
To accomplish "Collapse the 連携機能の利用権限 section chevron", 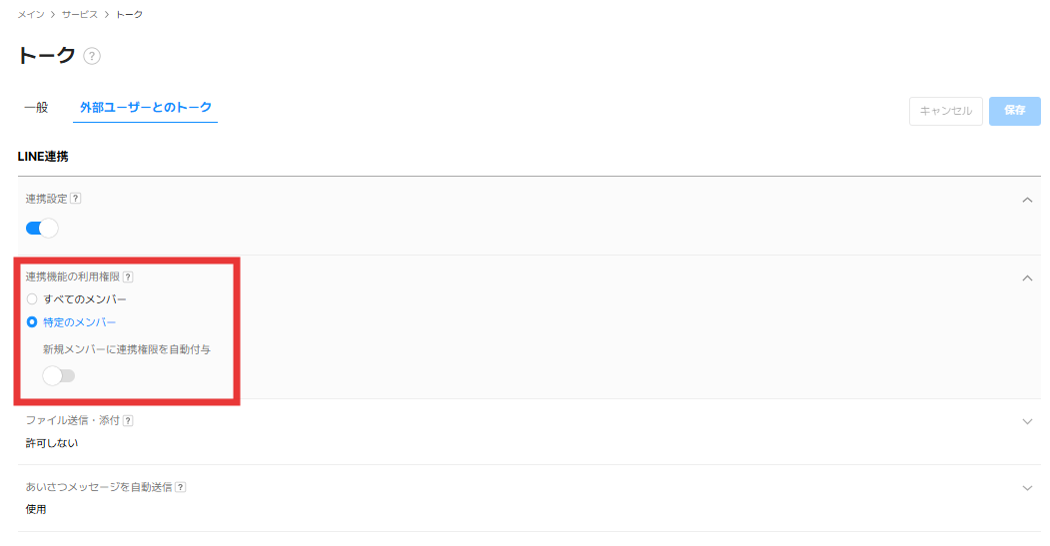I will [x=1027, y=278].
